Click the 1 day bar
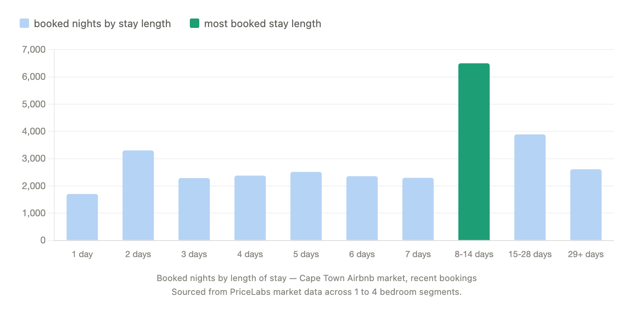 pos(82,217)
